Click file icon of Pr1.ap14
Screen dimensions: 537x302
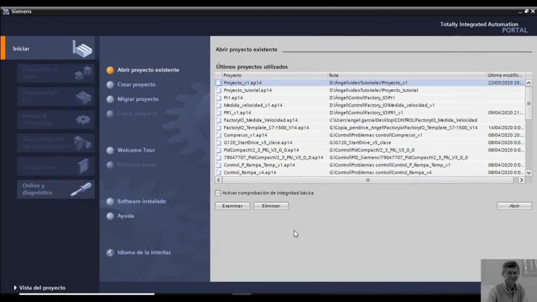pos(219,98)
